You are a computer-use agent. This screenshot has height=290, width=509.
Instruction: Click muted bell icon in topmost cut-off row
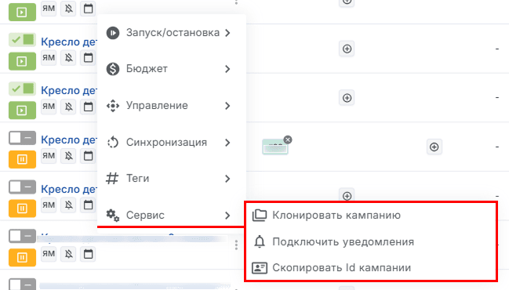click(68, 9)
